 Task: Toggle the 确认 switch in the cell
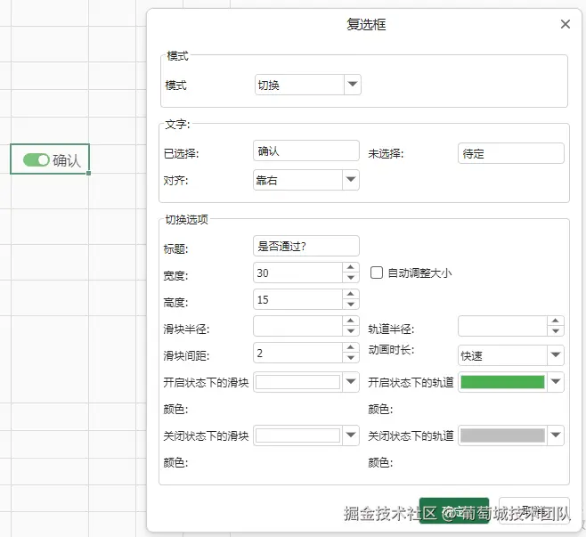coord(37,160)
